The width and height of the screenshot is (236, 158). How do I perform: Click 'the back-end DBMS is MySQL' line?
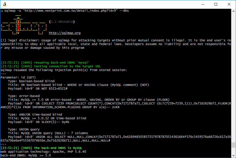point(41,148)
